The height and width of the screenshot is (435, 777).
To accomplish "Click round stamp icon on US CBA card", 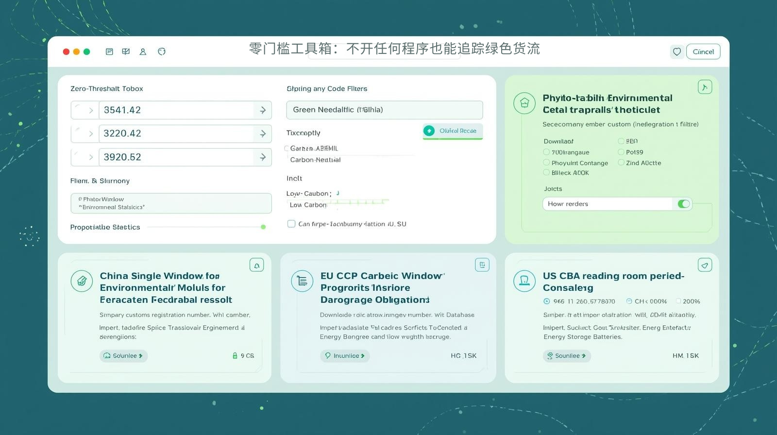I will (524, 281).
